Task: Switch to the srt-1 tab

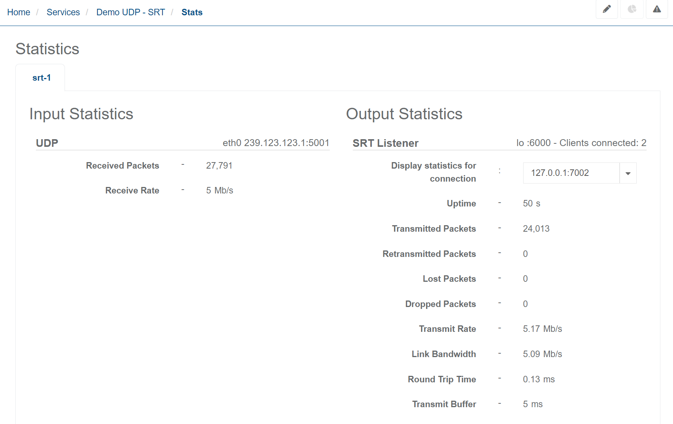Action: (41, 78)
